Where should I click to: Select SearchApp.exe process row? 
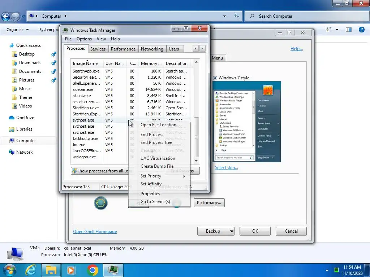pos(132,71)
